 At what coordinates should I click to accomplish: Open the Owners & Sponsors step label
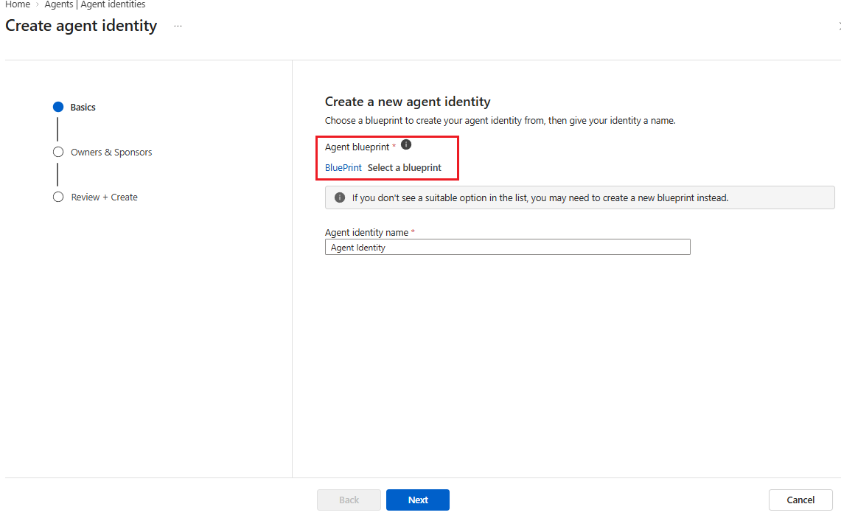coord(111,153)
